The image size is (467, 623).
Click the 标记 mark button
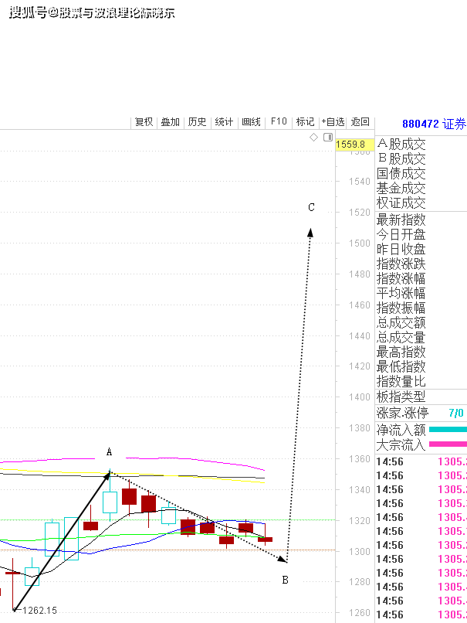coord(305,122)
